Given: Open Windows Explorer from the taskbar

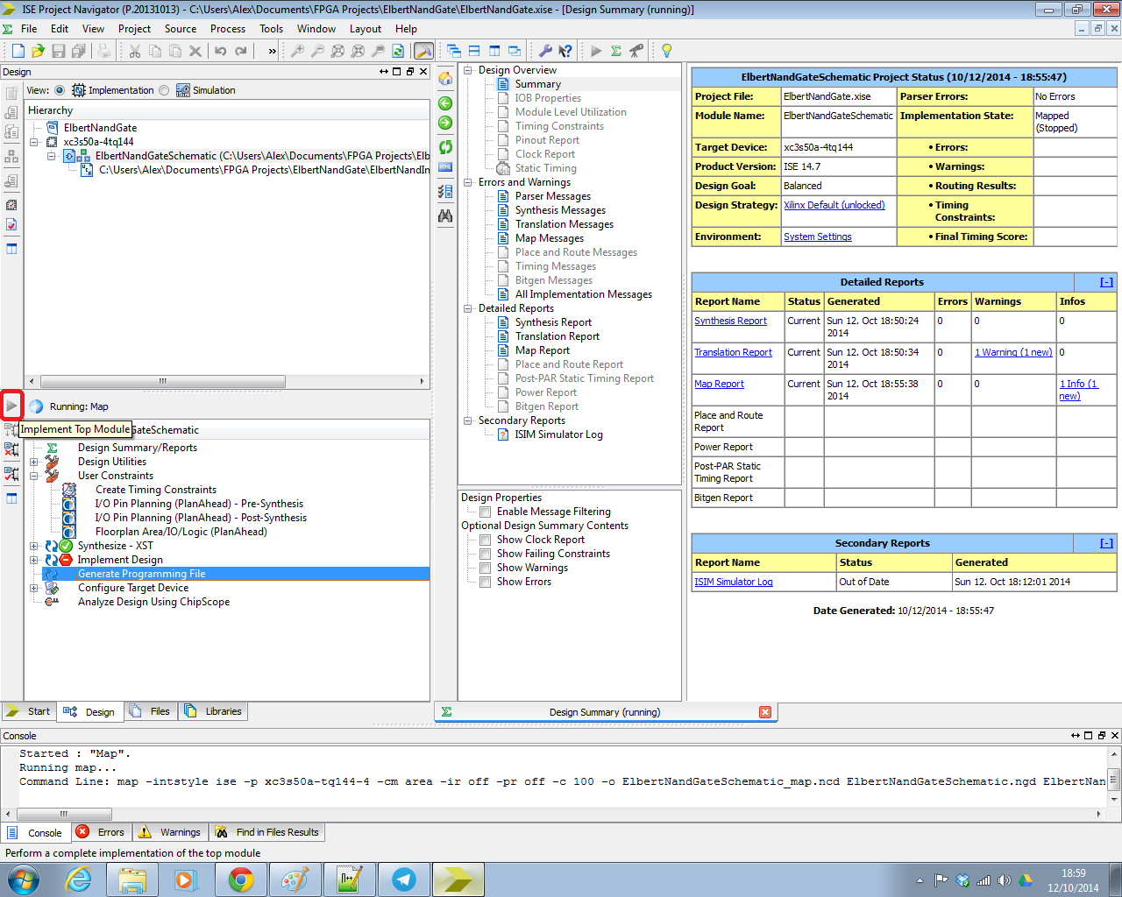Looking at the screenshot, I should pos(132,879).
